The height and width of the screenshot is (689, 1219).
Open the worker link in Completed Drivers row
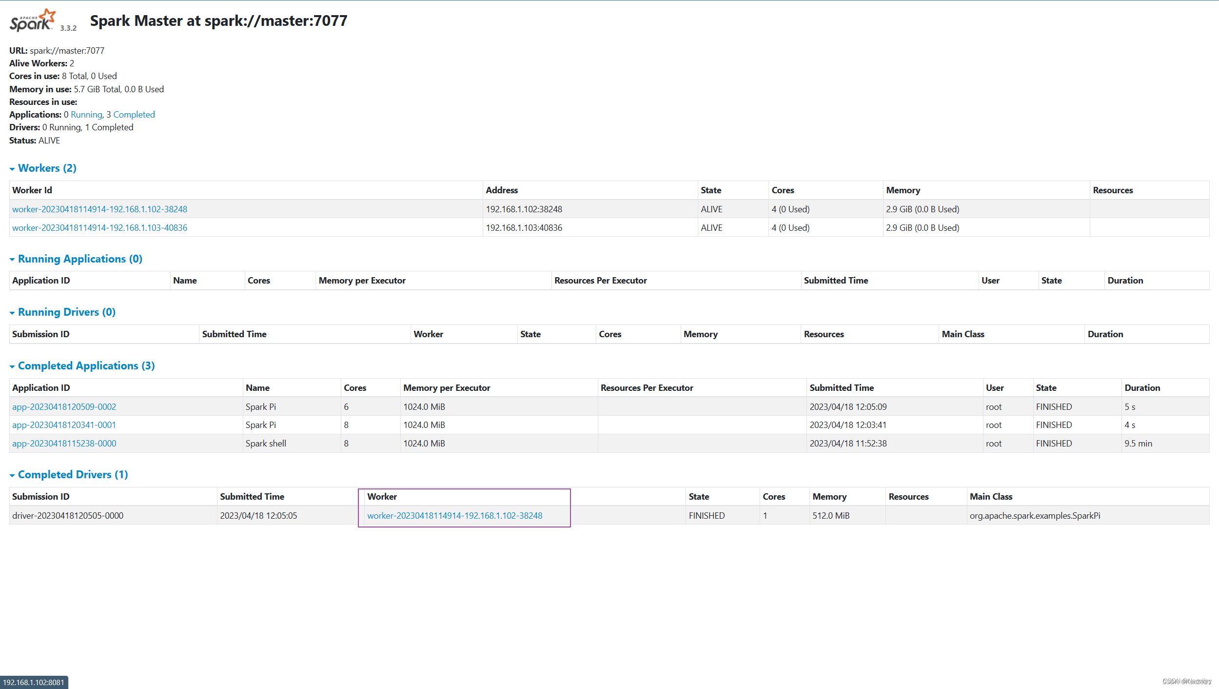tap(454, 515)
